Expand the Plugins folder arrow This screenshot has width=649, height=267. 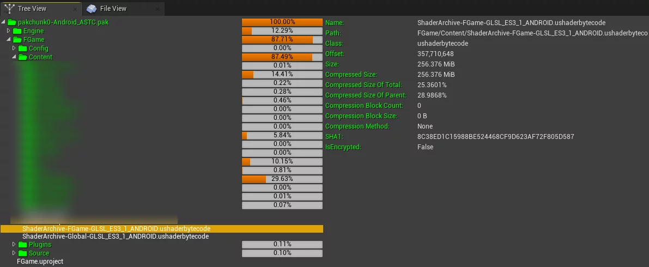(14, 245)
